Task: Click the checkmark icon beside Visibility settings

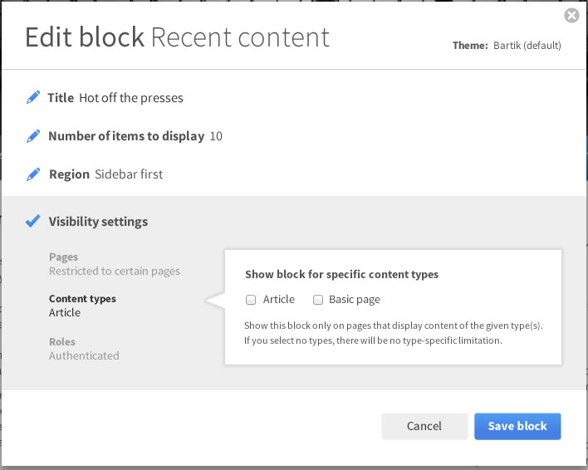Action: (33, 222)
